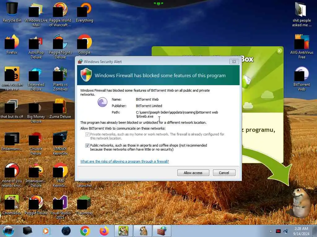Screen dimensions: 317x237
Task: Select the Plants vs Zombies icon
Action: 60,79
